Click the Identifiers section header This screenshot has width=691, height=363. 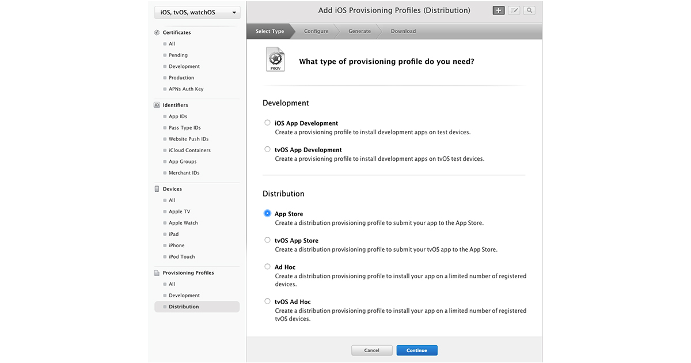[176, 105]
